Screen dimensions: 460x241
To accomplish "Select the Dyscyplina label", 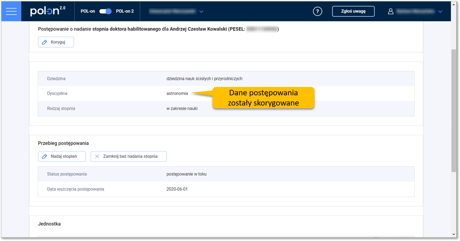I will click(57, 93).
